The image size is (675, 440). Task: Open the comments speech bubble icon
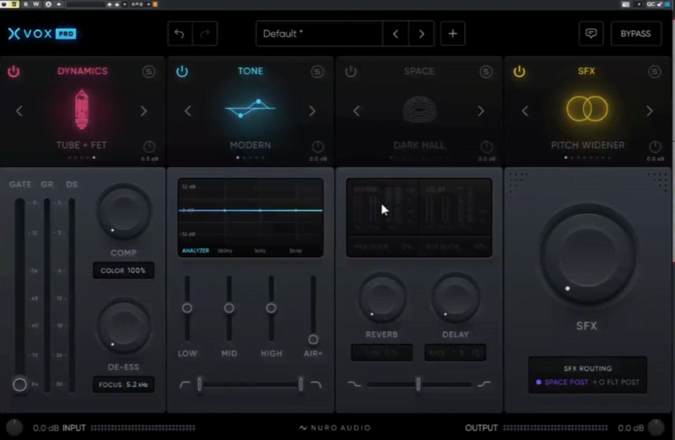pos(591,34)
